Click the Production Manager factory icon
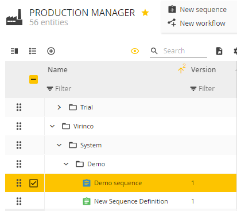237x211 pixels. 14,17
